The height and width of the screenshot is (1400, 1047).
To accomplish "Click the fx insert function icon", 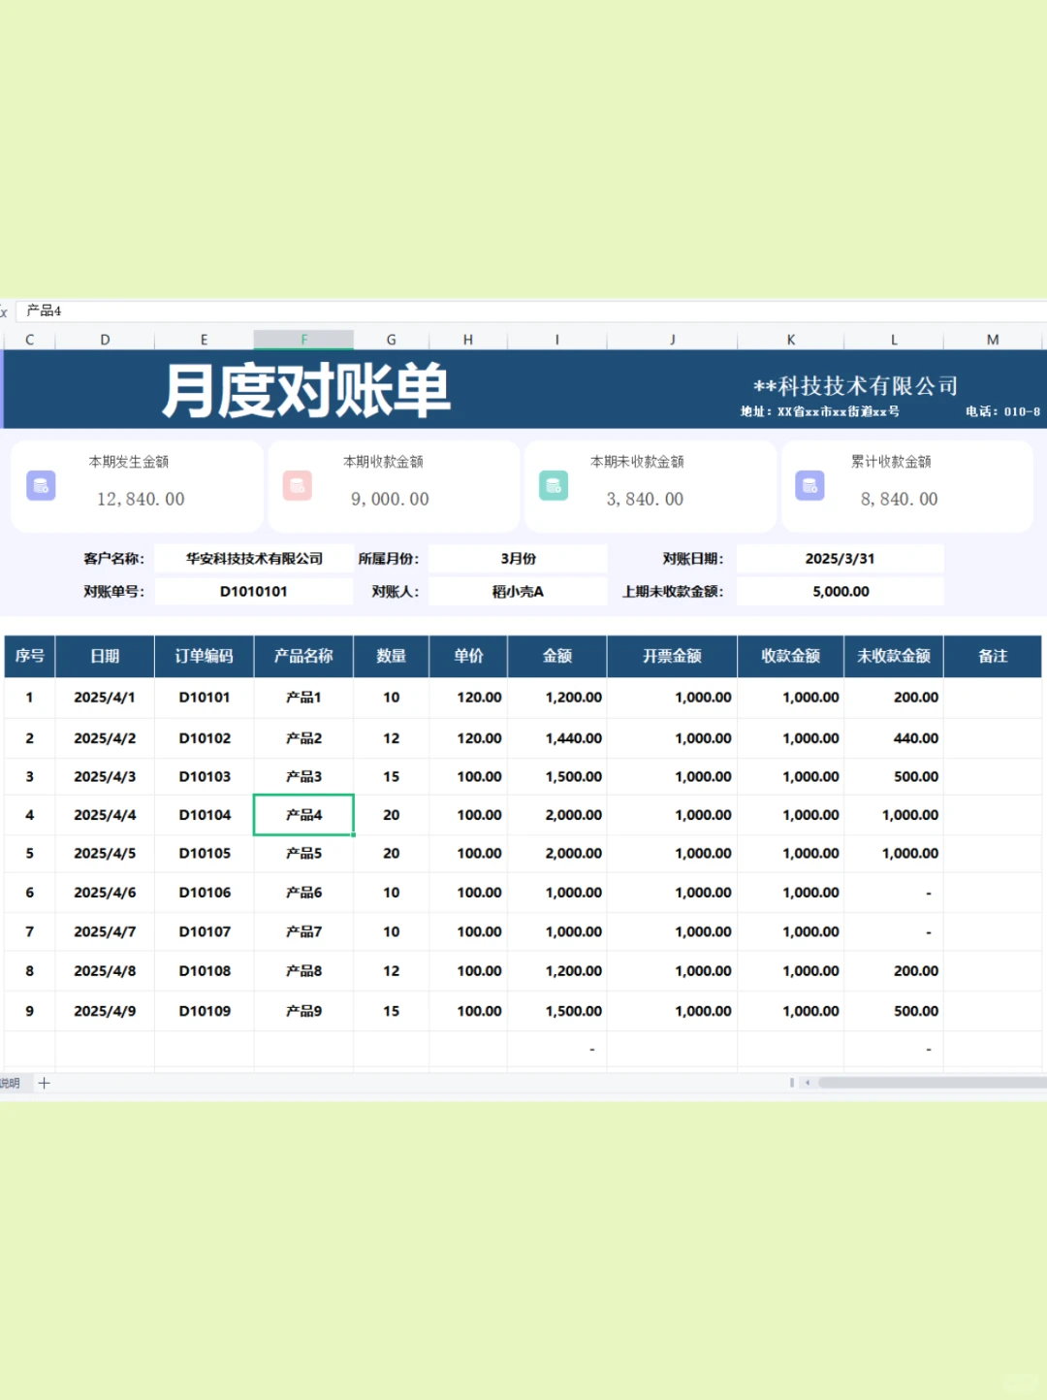I will [5, 310].
